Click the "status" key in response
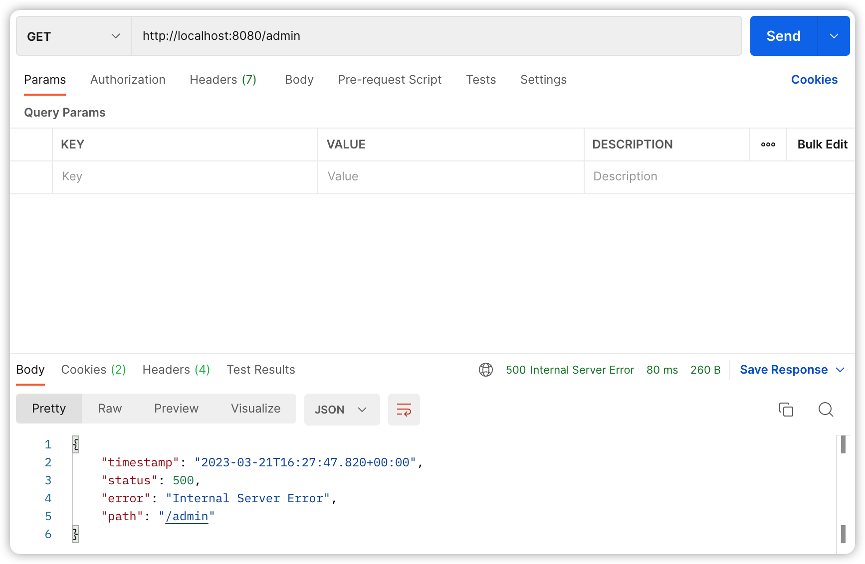Image resolution: width=865 pixels, height=564 pixels. pyautogui.click(x=129, y=481)
